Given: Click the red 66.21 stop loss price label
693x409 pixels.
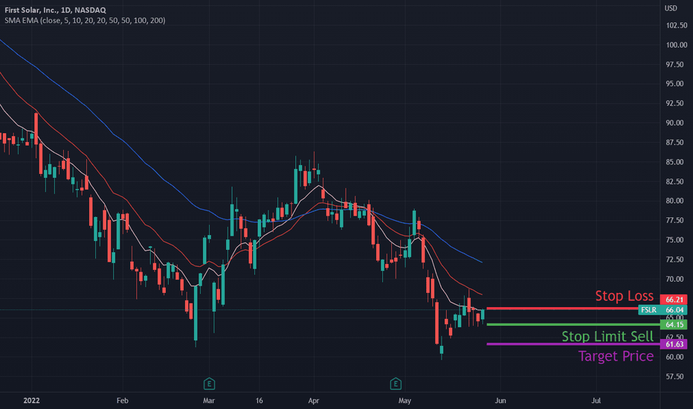Looking at the screenshot, I should tap(674, 300).
